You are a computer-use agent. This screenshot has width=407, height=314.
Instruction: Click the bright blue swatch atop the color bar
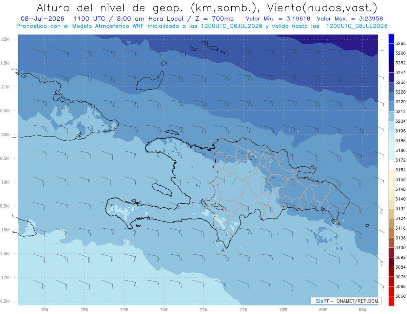391,39
